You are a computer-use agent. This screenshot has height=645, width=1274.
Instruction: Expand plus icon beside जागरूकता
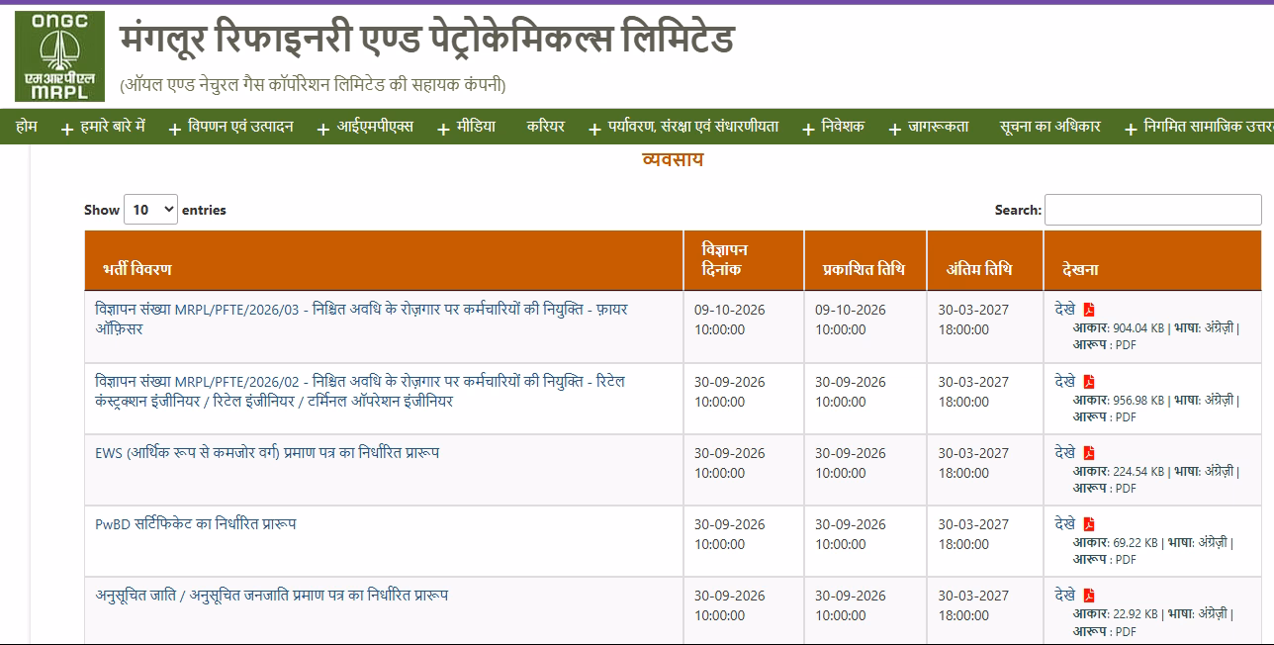pos(894,129)
